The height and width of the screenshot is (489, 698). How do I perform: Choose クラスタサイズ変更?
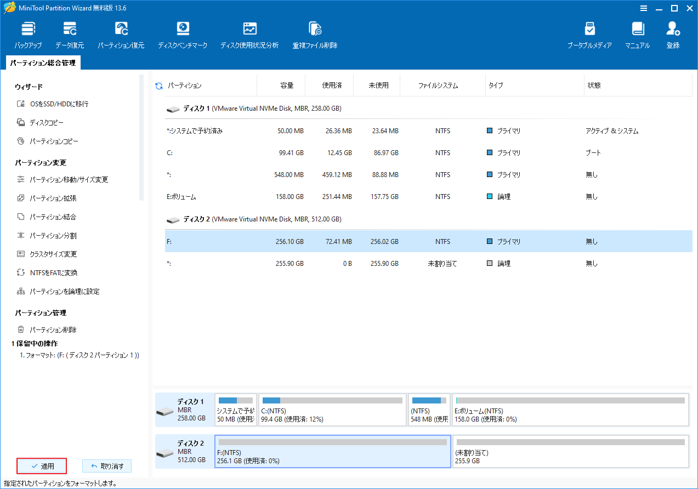(47, 254)
